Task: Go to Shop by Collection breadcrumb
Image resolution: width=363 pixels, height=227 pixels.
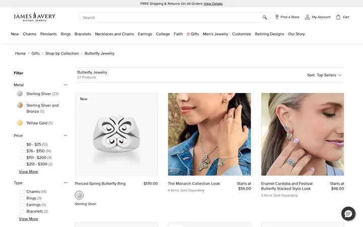Action: tap(62, 53)
